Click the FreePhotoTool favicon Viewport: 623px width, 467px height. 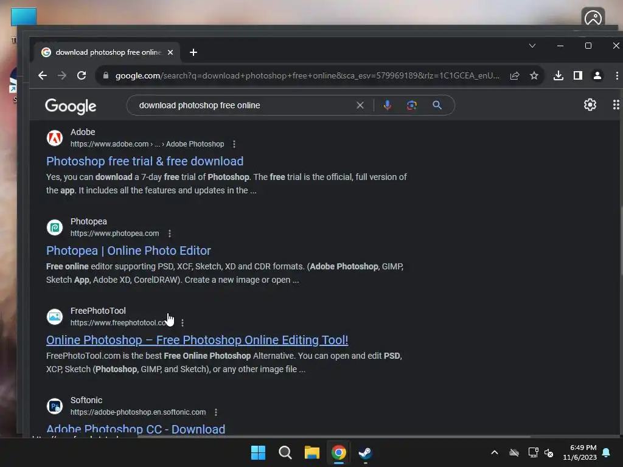point(55,317)
